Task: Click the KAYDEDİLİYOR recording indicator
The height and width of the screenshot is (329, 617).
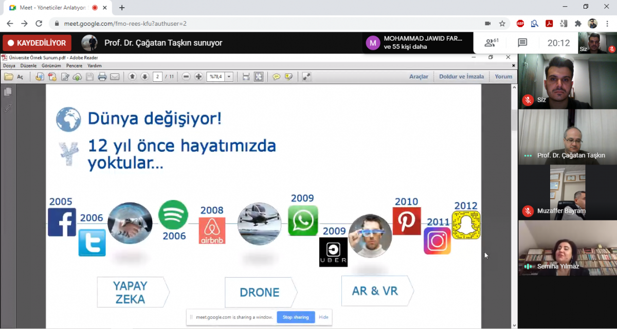Action: tap(37, 43)
